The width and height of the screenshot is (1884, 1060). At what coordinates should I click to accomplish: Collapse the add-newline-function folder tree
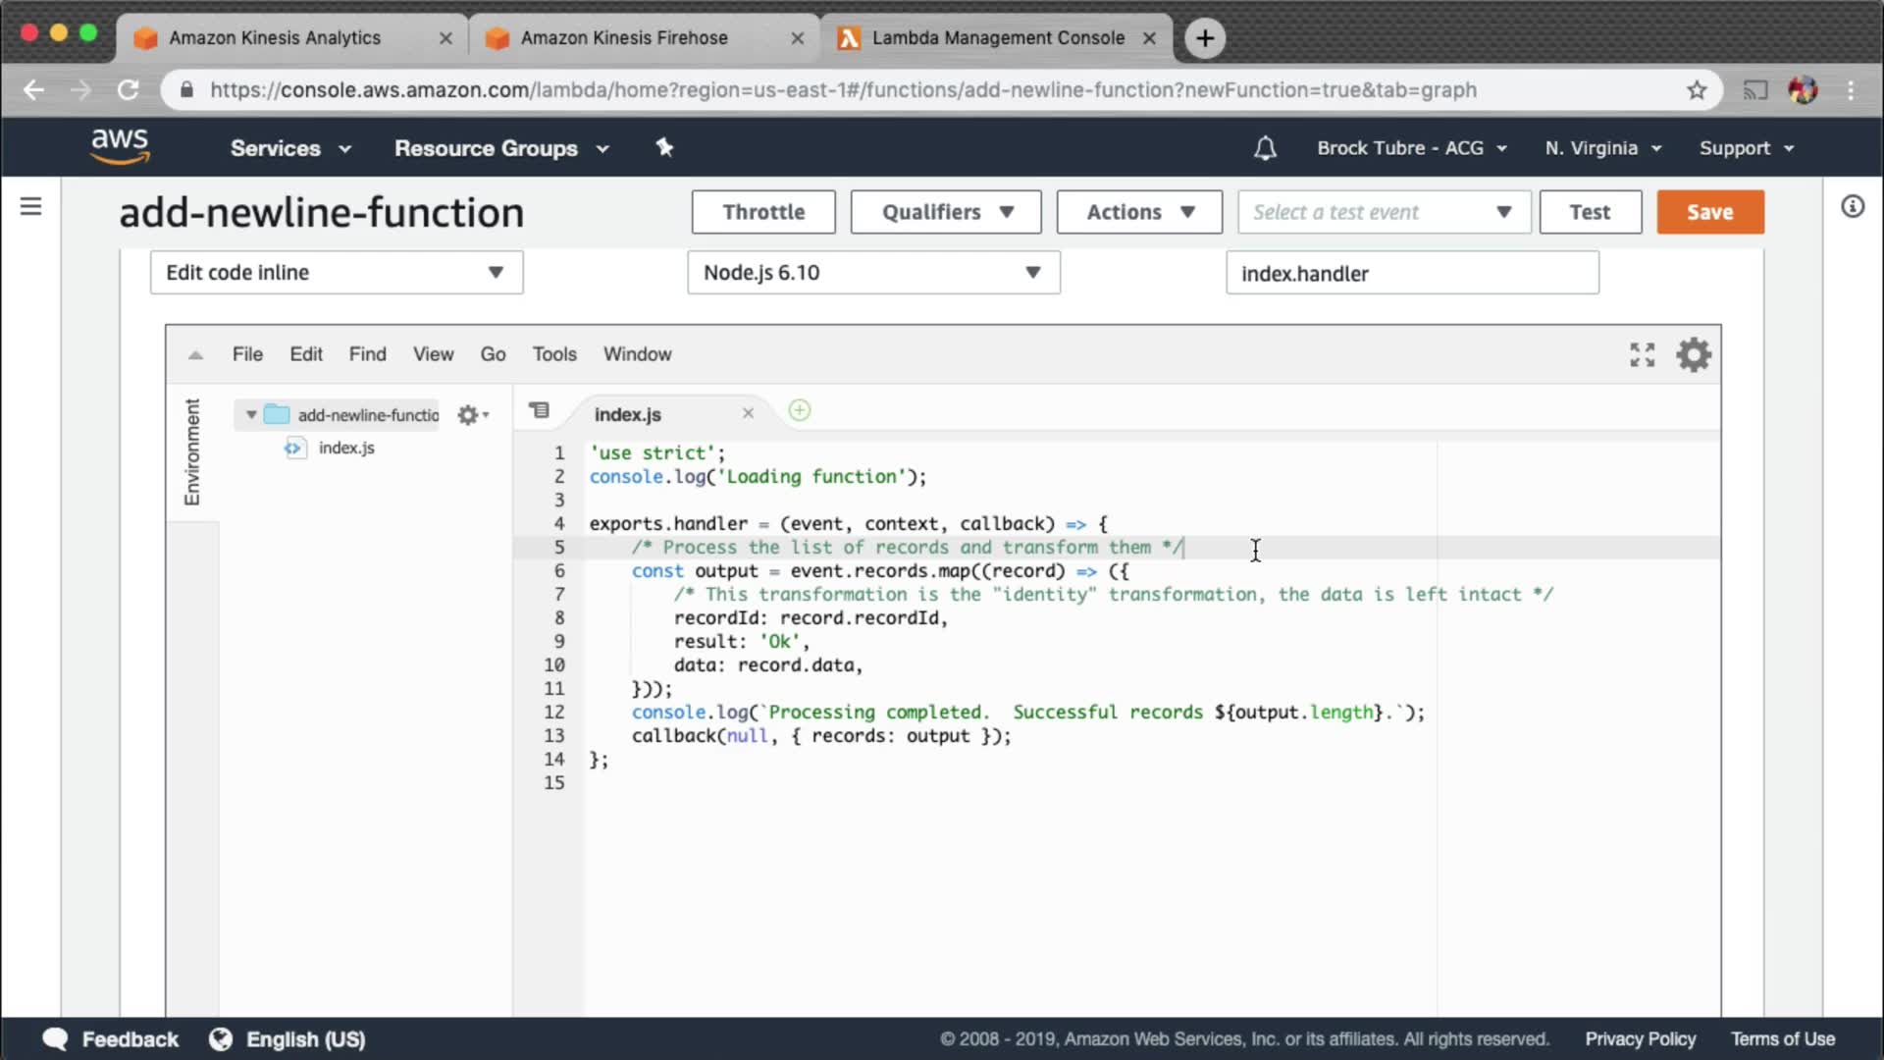click(251, 415)
